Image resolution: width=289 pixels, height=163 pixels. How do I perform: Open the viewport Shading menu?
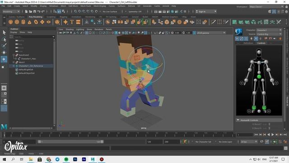click(70, 29)
